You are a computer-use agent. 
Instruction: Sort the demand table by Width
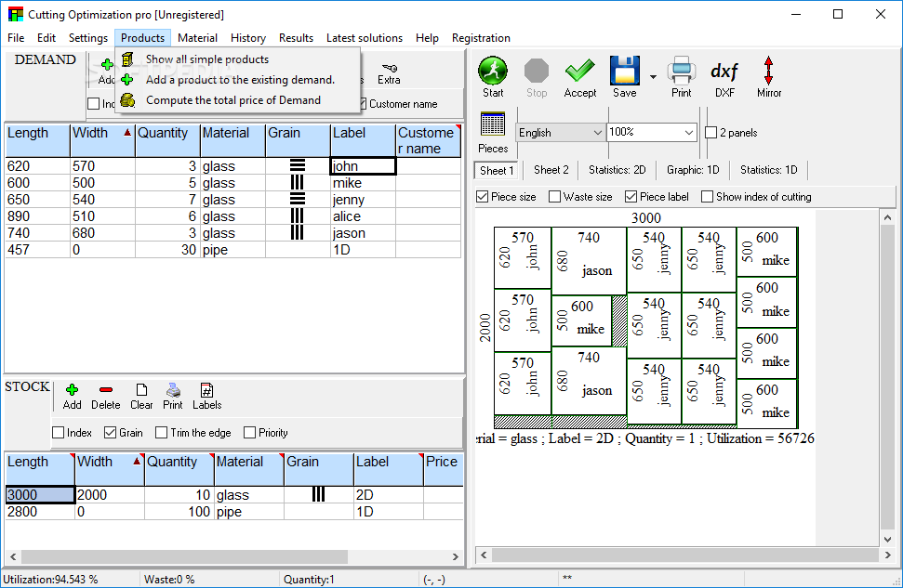click(x=102, y=141)
